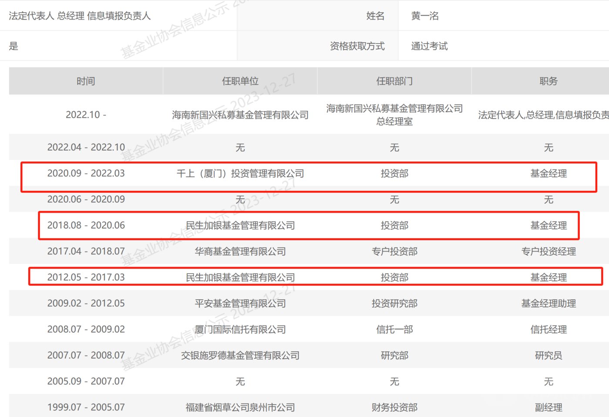Click the 专户投资经理 position cell
Viewport: 609px width, 417px height.
tap(548, 251)
